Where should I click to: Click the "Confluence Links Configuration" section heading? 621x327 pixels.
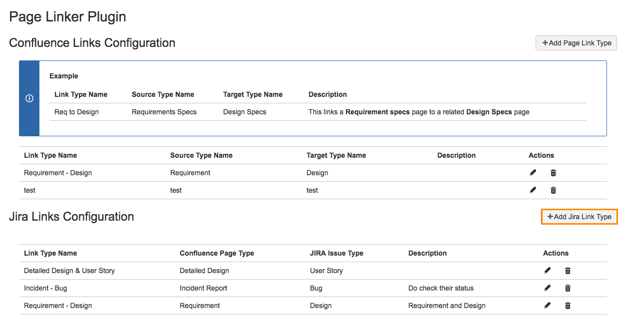(x=92, y=43)
